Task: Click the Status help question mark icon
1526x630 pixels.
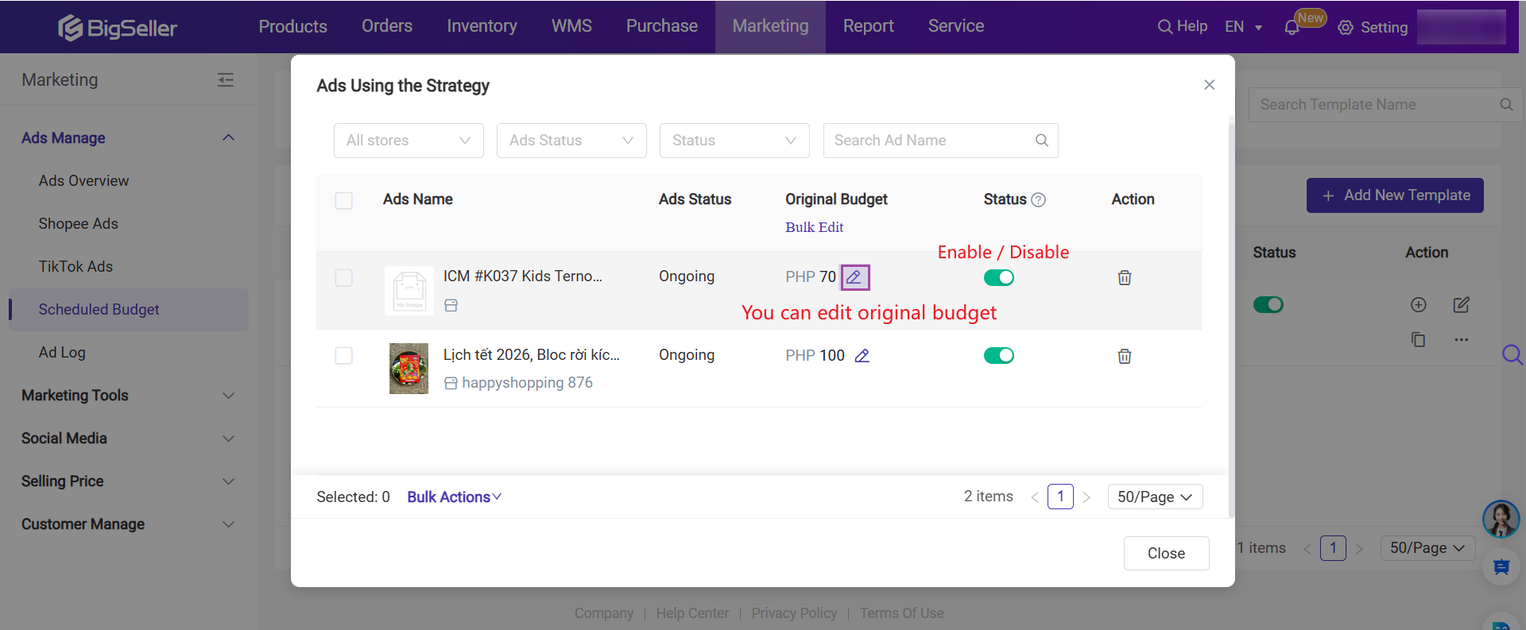Action: [1038, 200]
